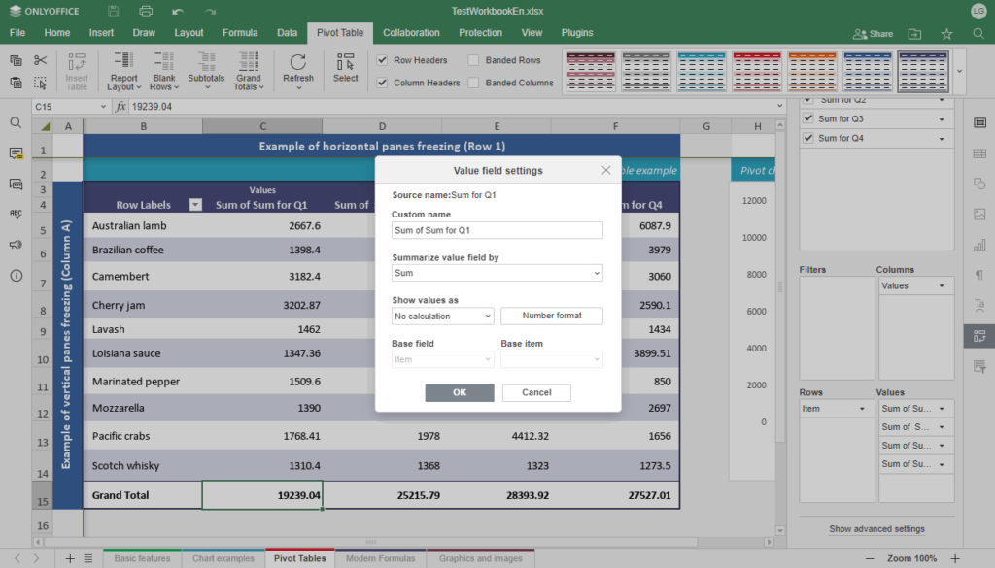Viewport: 995px width, 568px height.
Task: Open the Row Labels filter dropdown
Action: 195,204
